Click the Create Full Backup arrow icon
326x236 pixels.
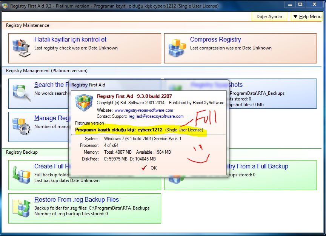[22, 174]
